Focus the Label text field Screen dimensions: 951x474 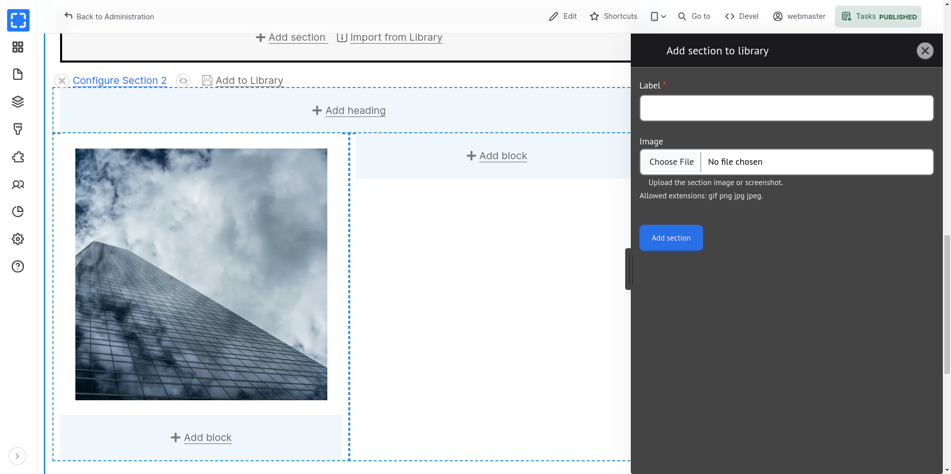786,108
